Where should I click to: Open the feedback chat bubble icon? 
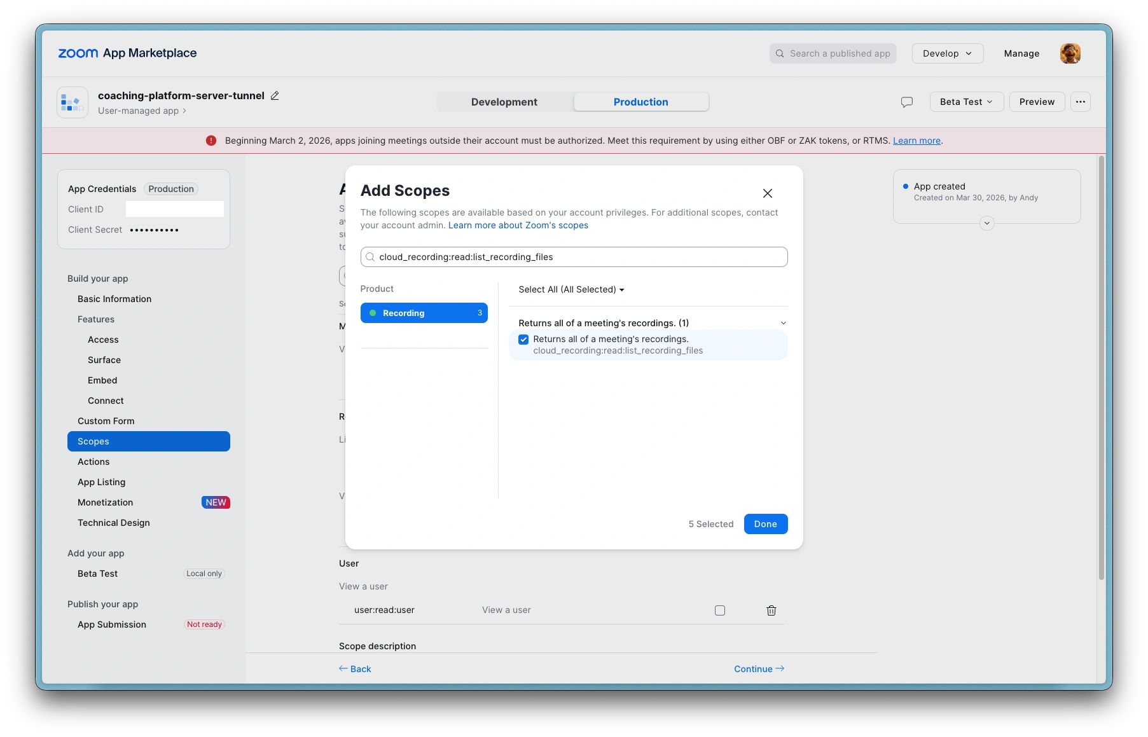point(907,102)
